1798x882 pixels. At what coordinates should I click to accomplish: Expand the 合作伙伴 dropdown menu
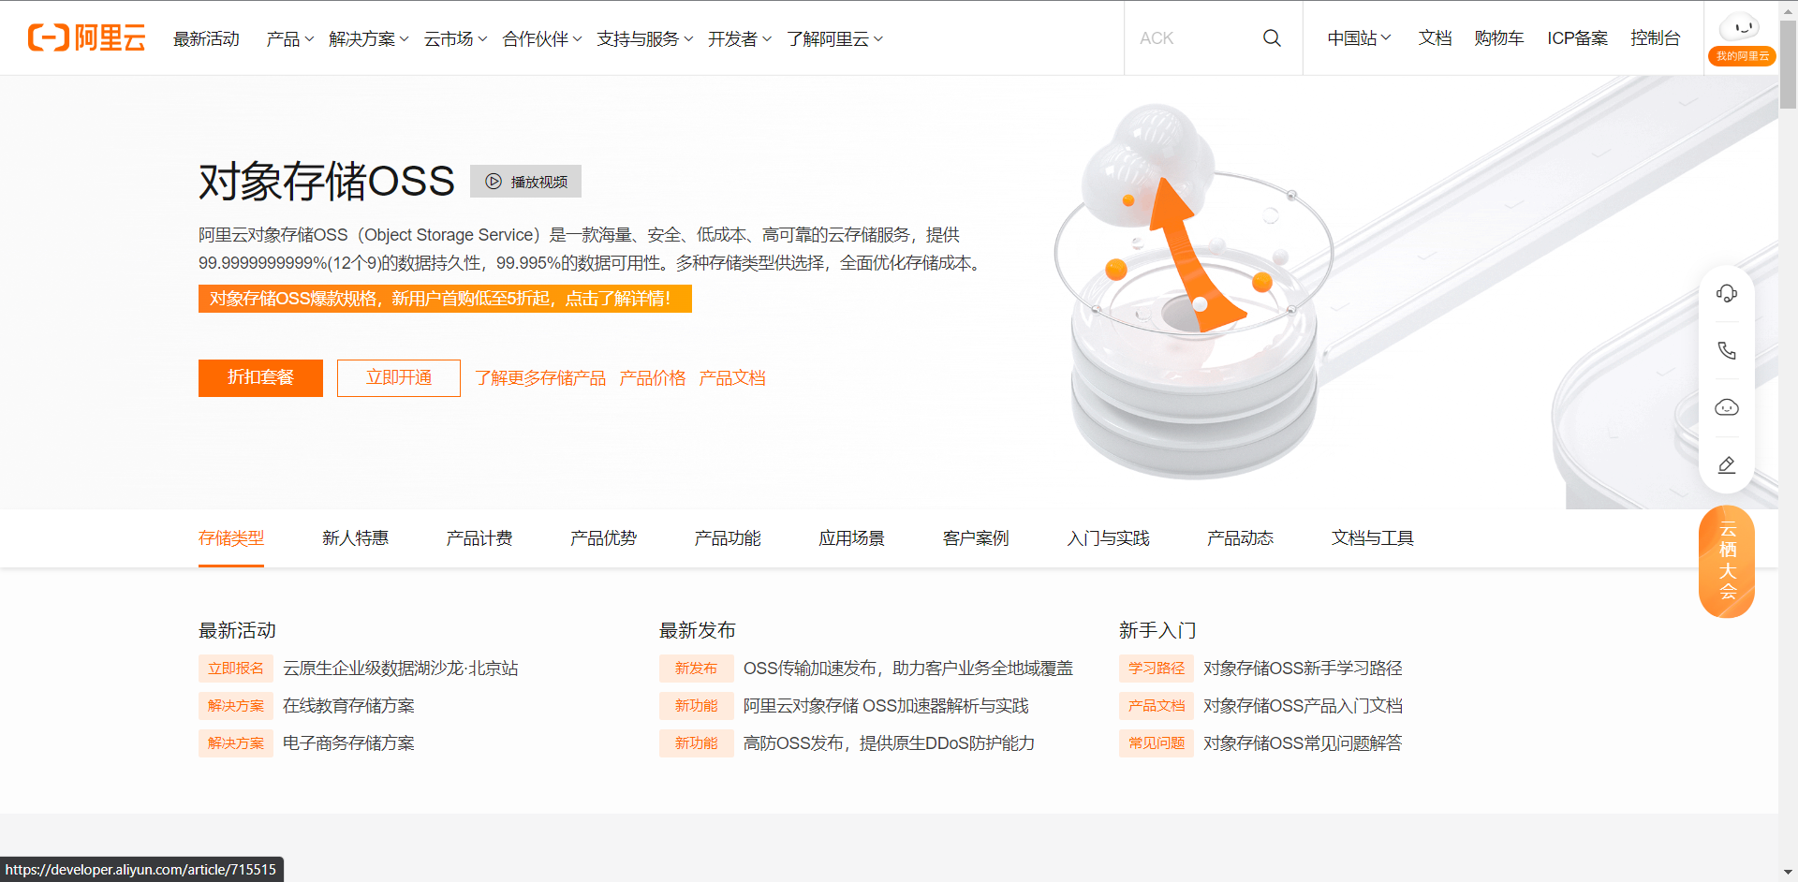point(542,38)
